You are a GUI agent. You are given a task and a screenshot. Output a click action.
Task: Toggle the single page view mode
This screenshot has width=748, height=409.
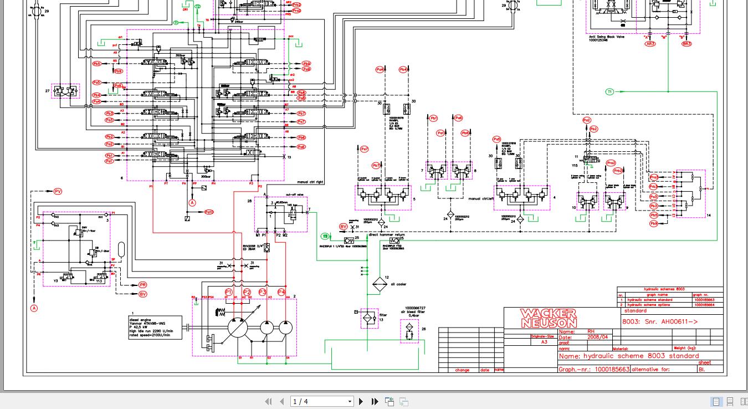click(716, 401)
